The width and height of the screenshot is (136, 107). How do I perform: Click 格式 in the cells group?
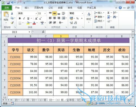99,21
